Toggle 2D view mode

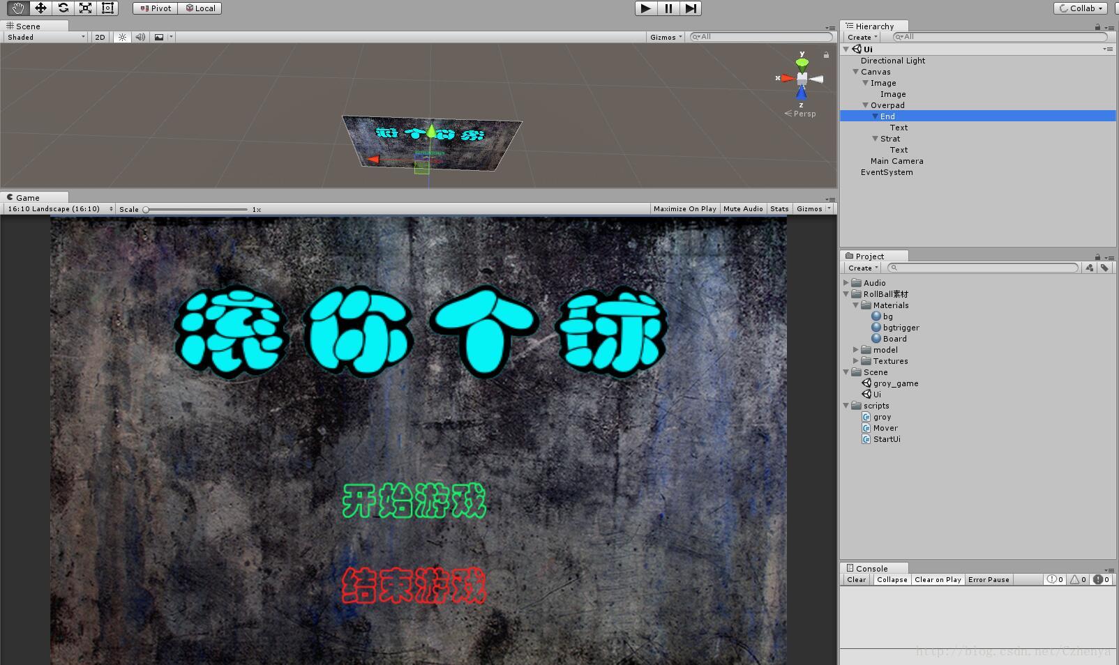pos(100,37)
